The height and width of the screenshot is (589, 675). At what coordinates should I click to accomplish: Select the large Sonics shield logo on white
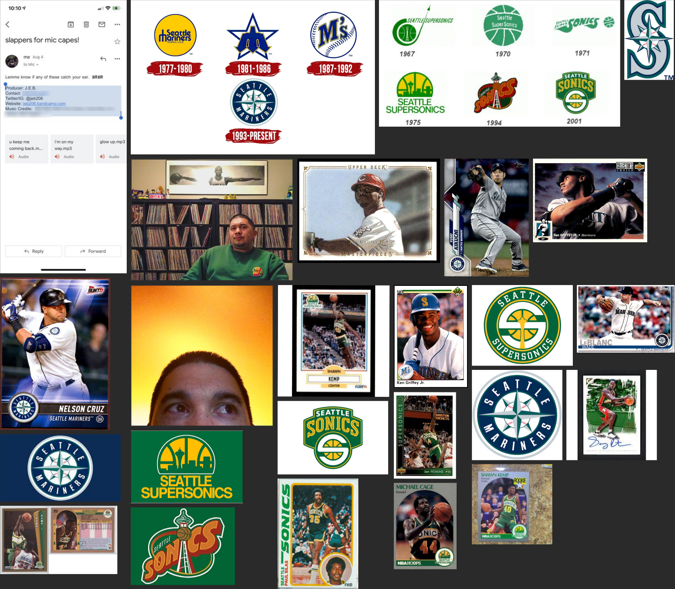pos(333,438)
